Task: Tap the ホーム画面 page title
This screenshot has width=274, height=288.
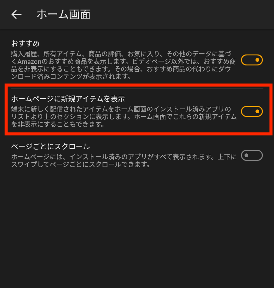Action: pyautogui.click(x=64, y=14)
